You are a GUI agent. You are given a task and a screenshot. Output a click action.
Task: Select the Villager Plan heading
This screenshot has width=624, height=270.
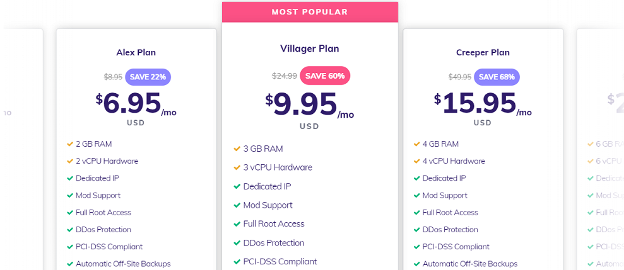310,48
